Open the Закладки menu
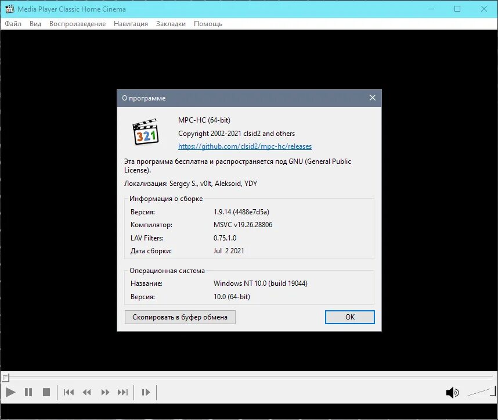Screen dimensions: 498x420 tap(171, 24)
